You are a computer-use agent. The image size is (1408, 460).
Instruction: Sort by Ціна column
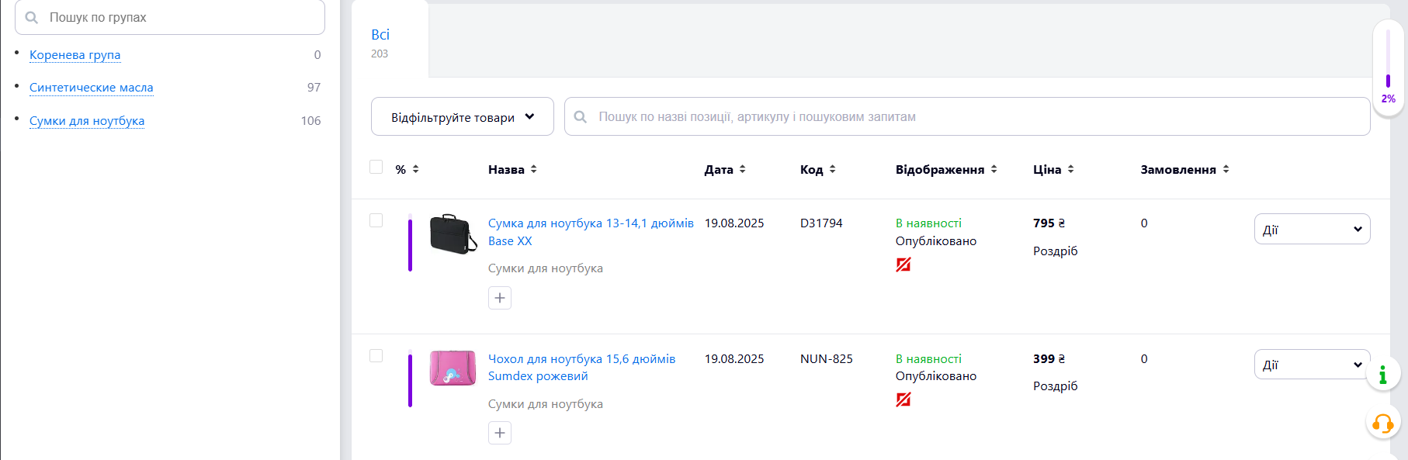(1053, 169)
